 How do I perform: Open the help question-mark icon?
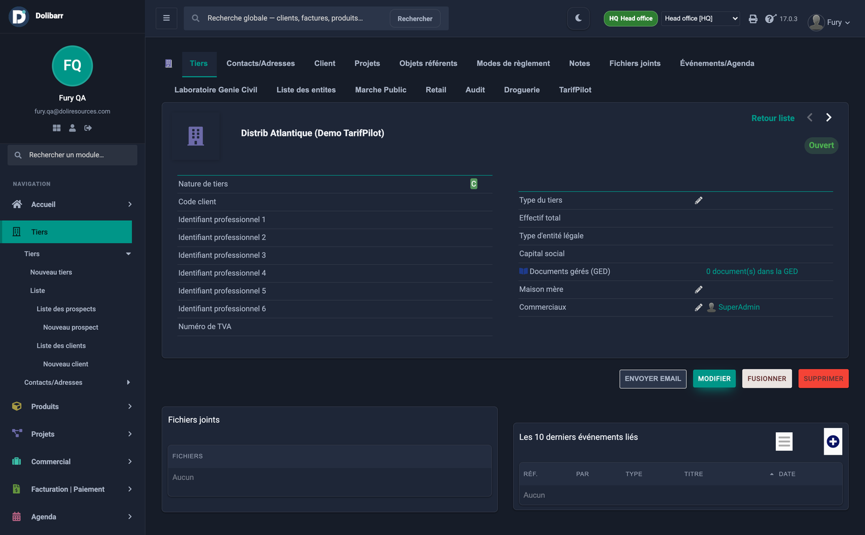[x=770, y=19]
